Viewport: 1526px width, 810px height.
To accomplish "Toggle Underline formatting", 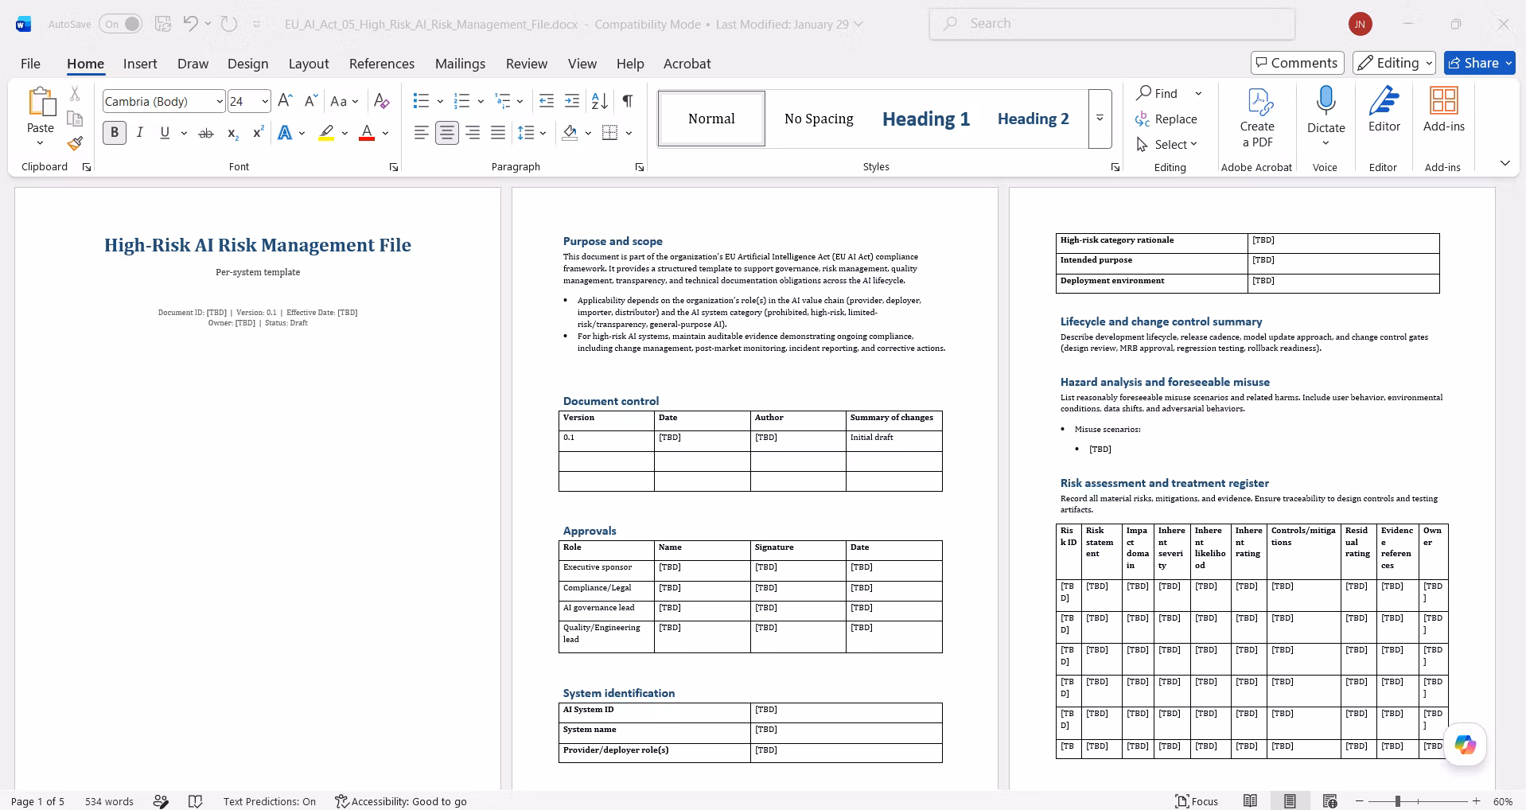I will coord(165,133).
